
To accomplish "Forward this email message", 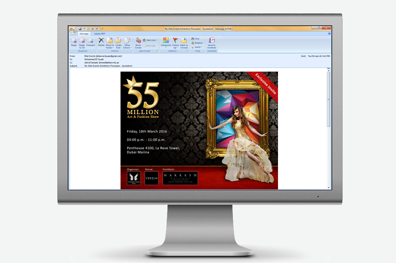I will [x=91, y=41].
